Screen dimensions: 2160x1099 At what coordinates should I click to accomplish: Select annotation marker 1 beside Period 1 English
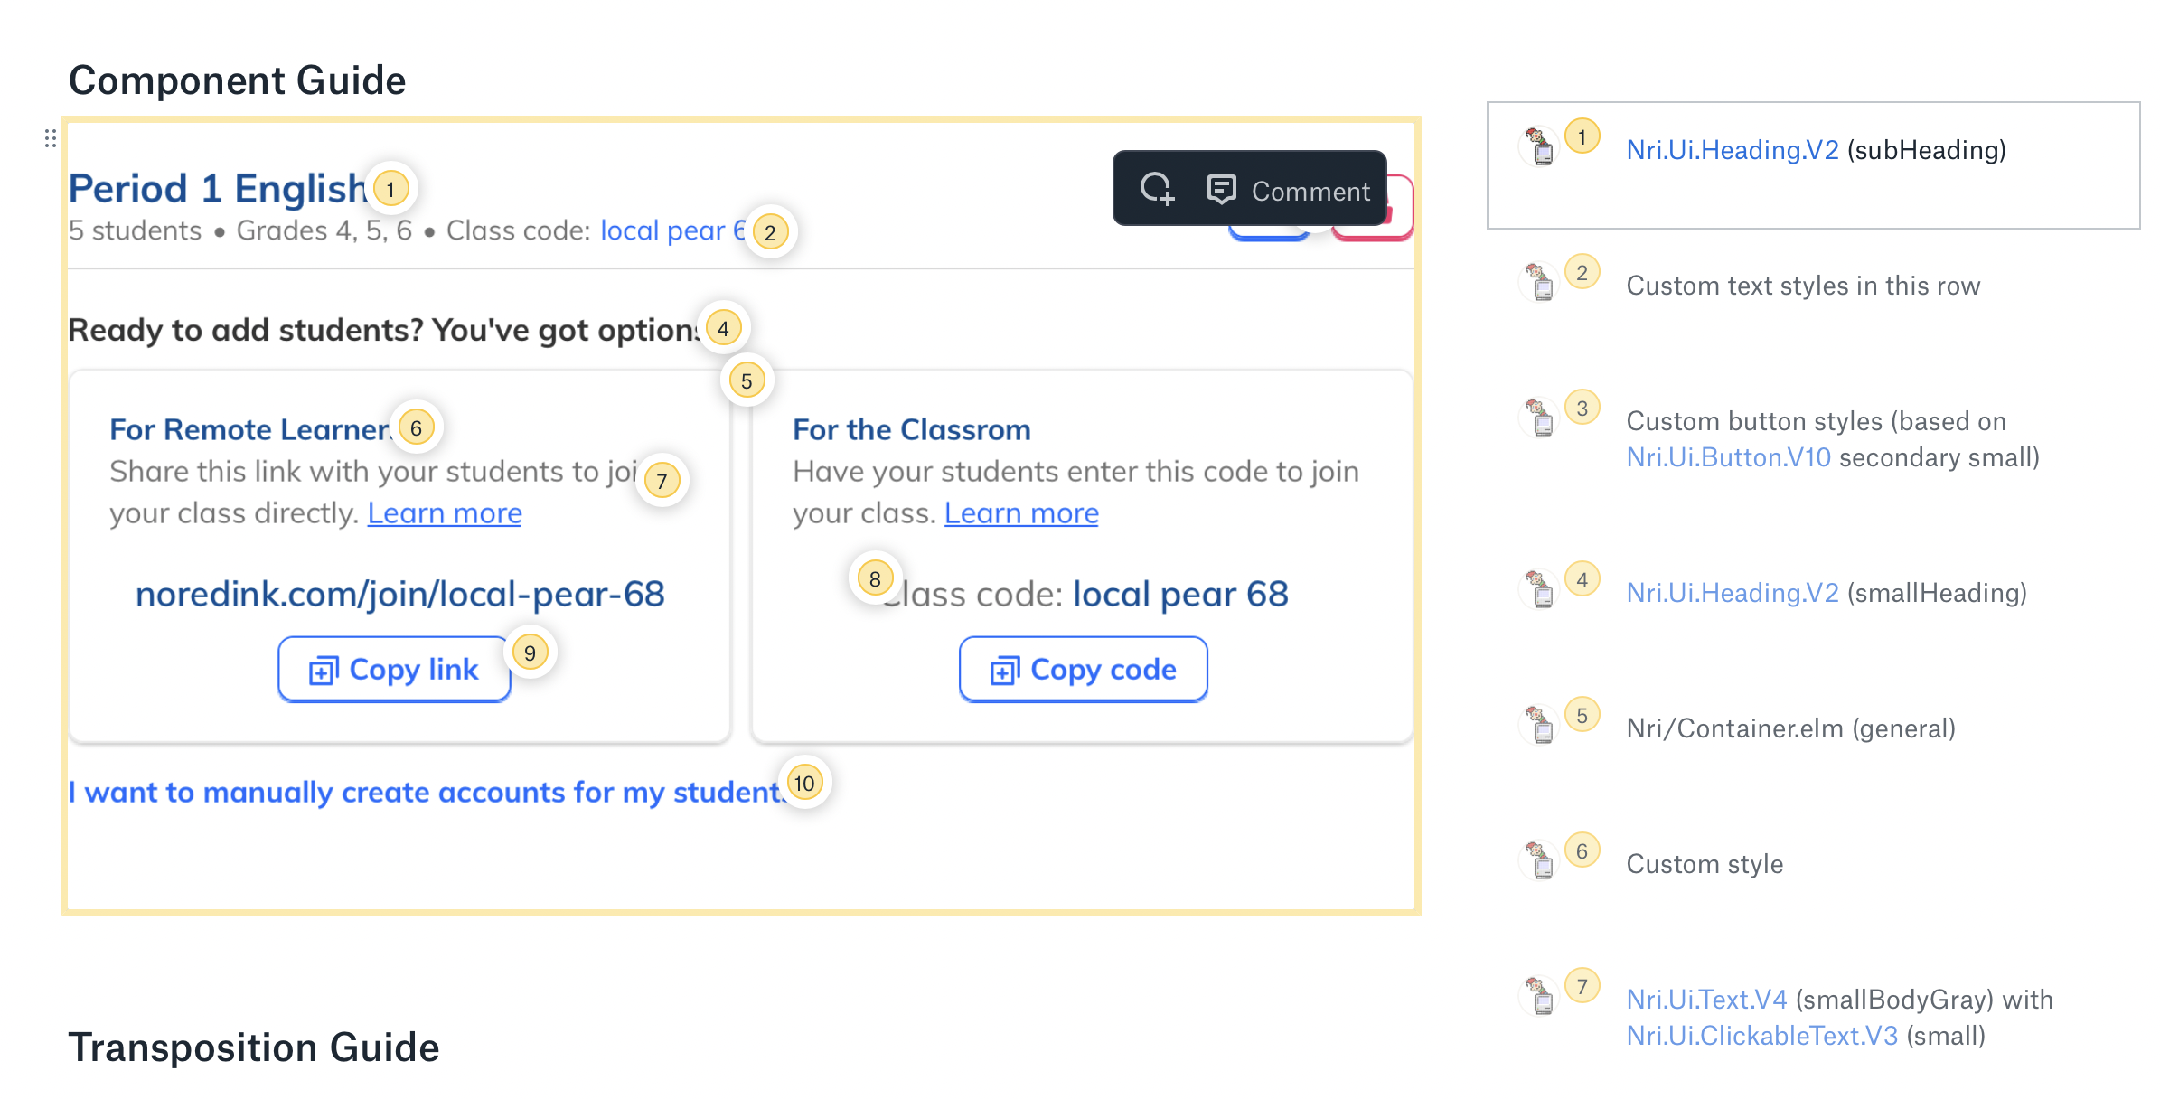[390, 190]
